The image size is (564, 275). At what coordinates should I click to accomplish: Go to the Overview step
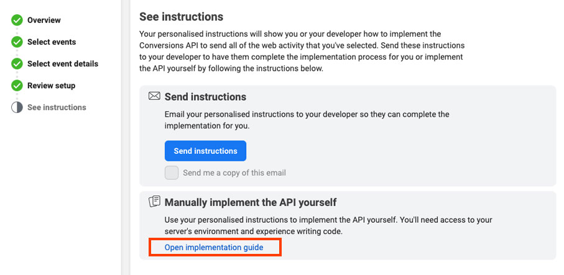(x=44, y=20)
